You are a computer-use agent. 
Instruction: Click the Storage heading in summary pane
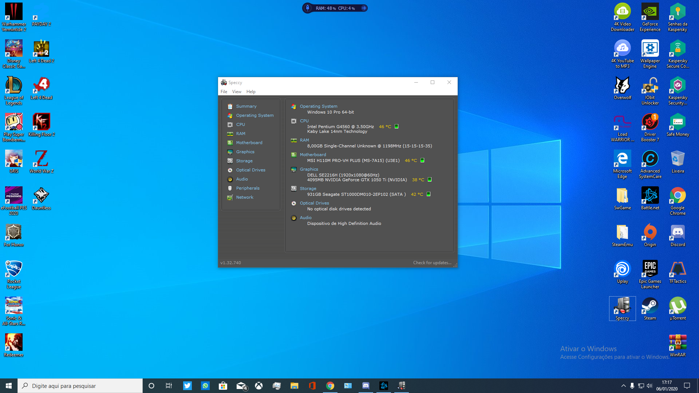(x=308, y=188)
